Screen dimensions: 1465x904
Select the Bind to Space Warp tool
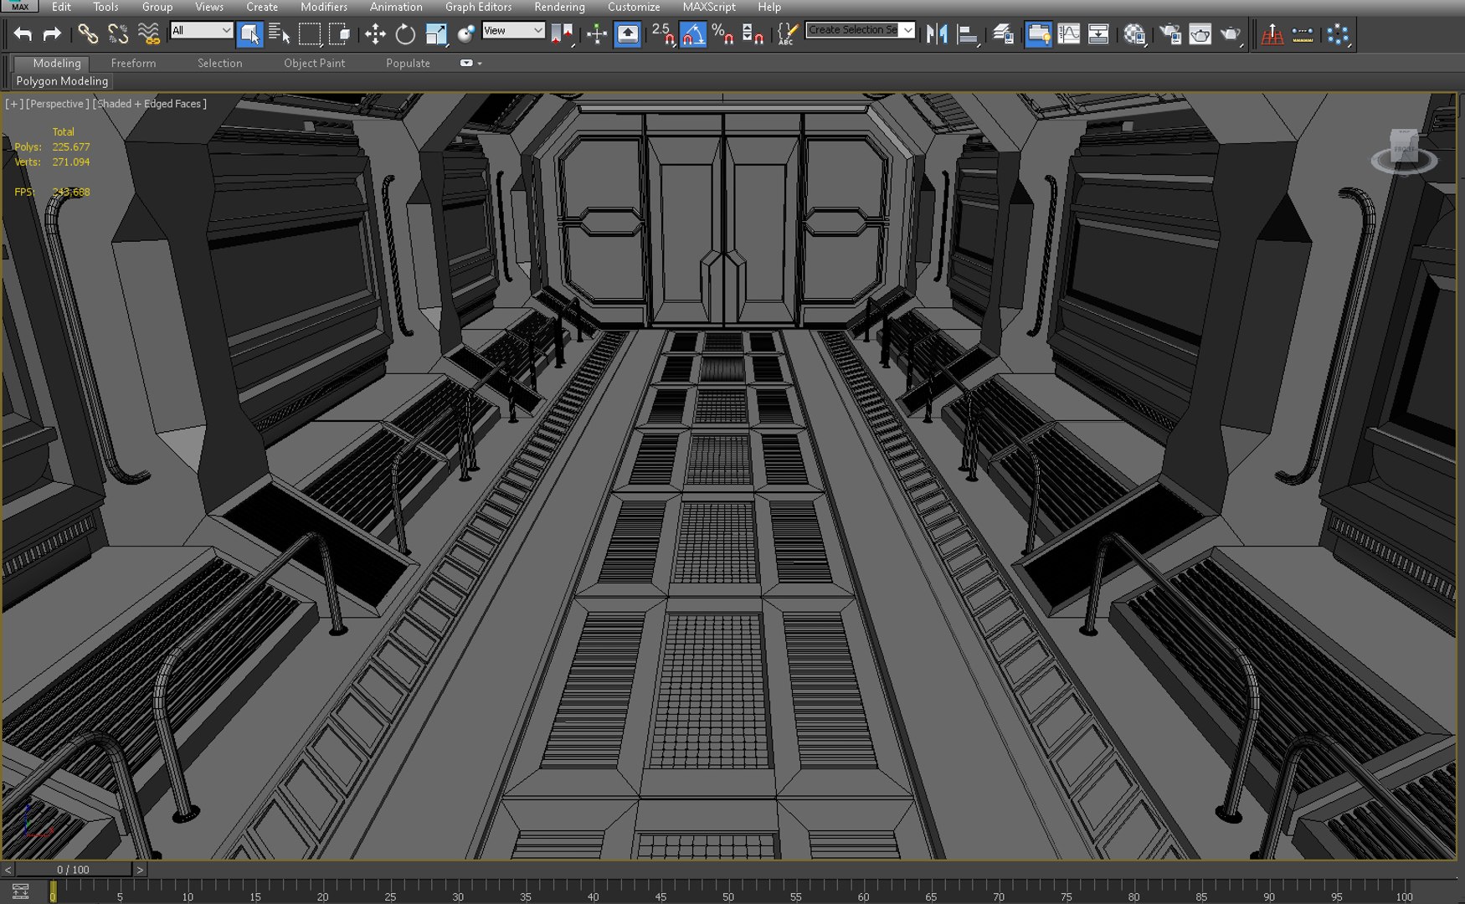point(148,34)
